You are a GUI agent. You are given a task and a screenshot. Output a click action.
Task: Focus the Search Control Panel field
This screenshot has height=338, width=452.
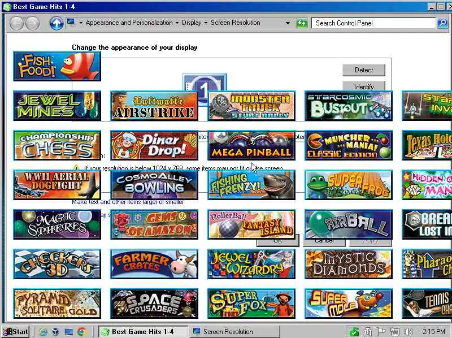coord(373,23)
